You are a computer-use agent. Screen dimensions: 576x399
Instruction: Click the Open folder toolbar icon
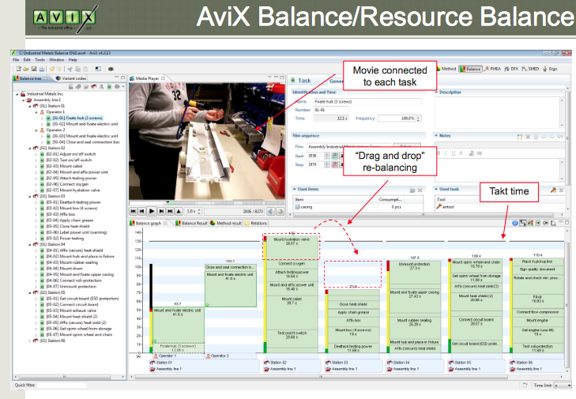pos(26,69)
